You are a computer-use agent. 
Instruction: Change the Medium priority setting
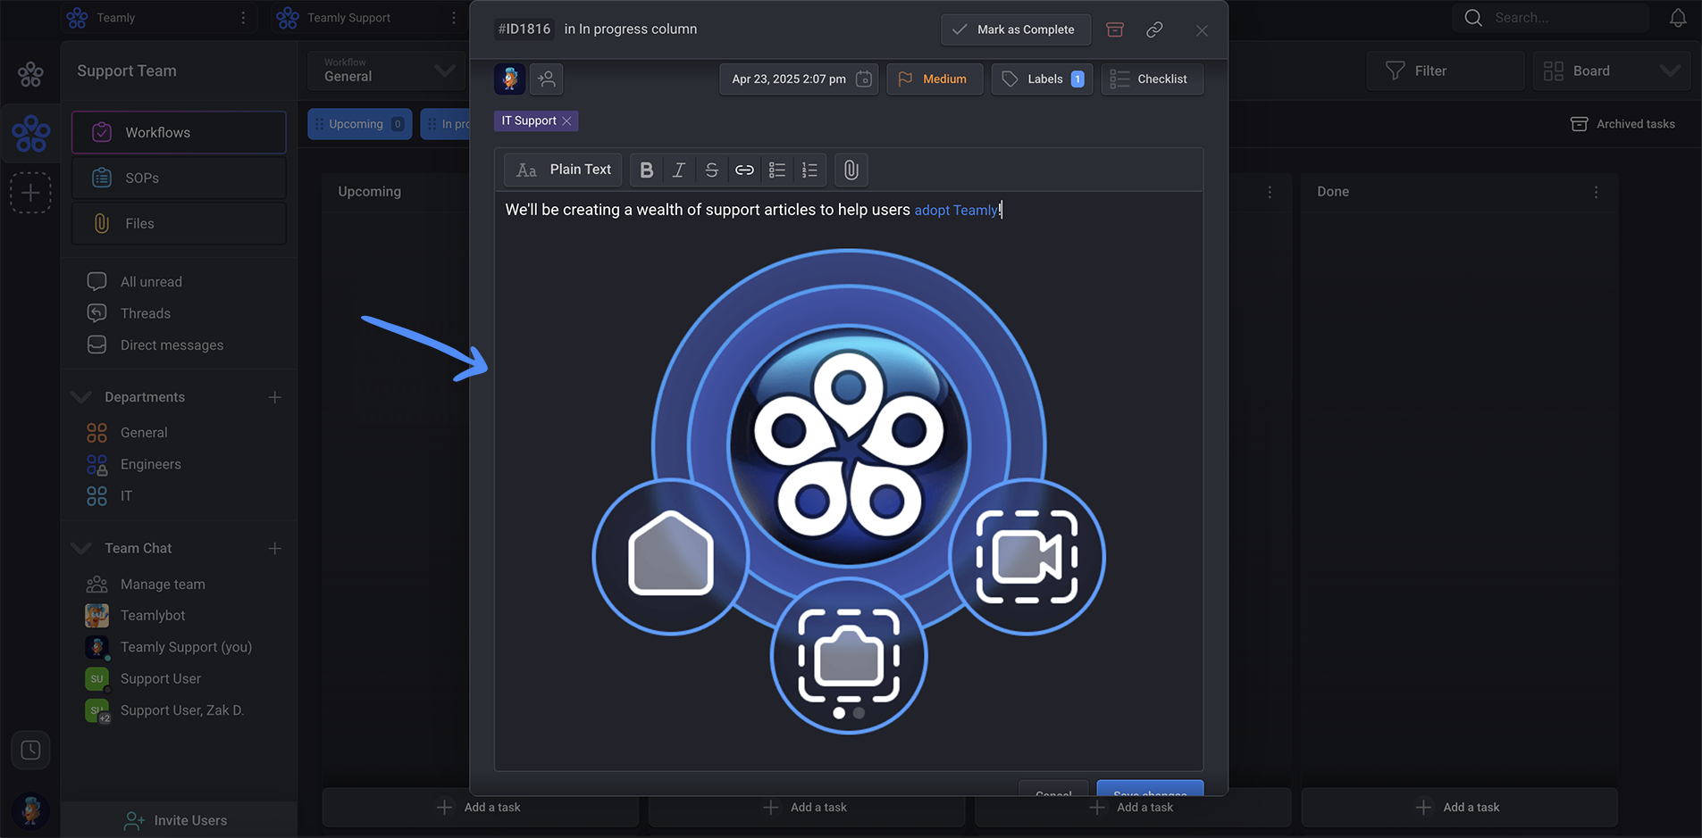(x=935, y=79)
